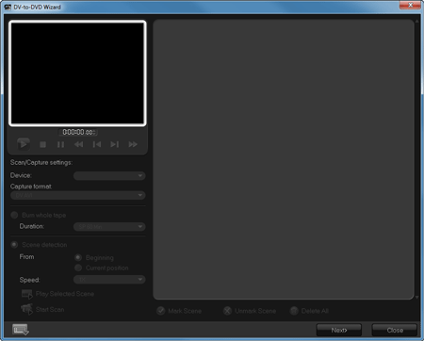Open the Speed dropdown
Viewport: 424px width, 341px height.
(109, 280)
